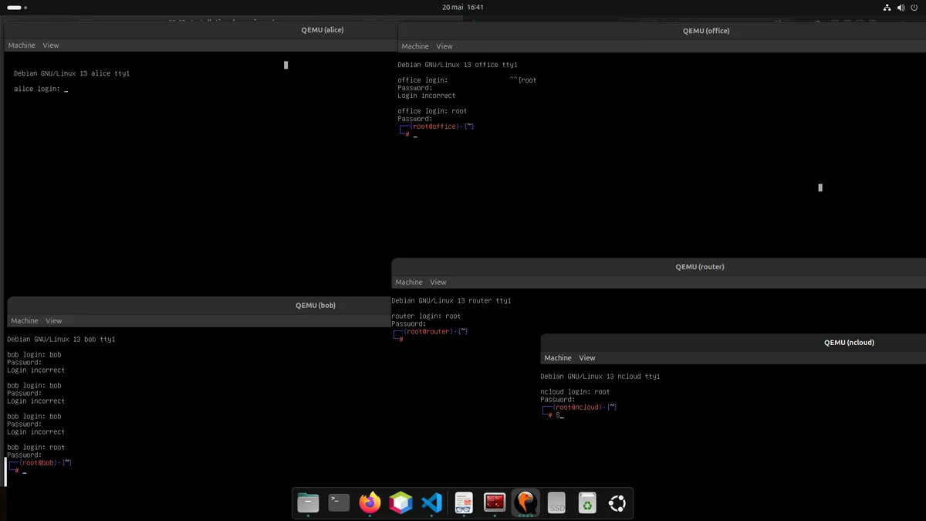This screenshot has height=521, width=926.
Task: Click the QEMU (router) window title
Action: [x=700, y=267]
